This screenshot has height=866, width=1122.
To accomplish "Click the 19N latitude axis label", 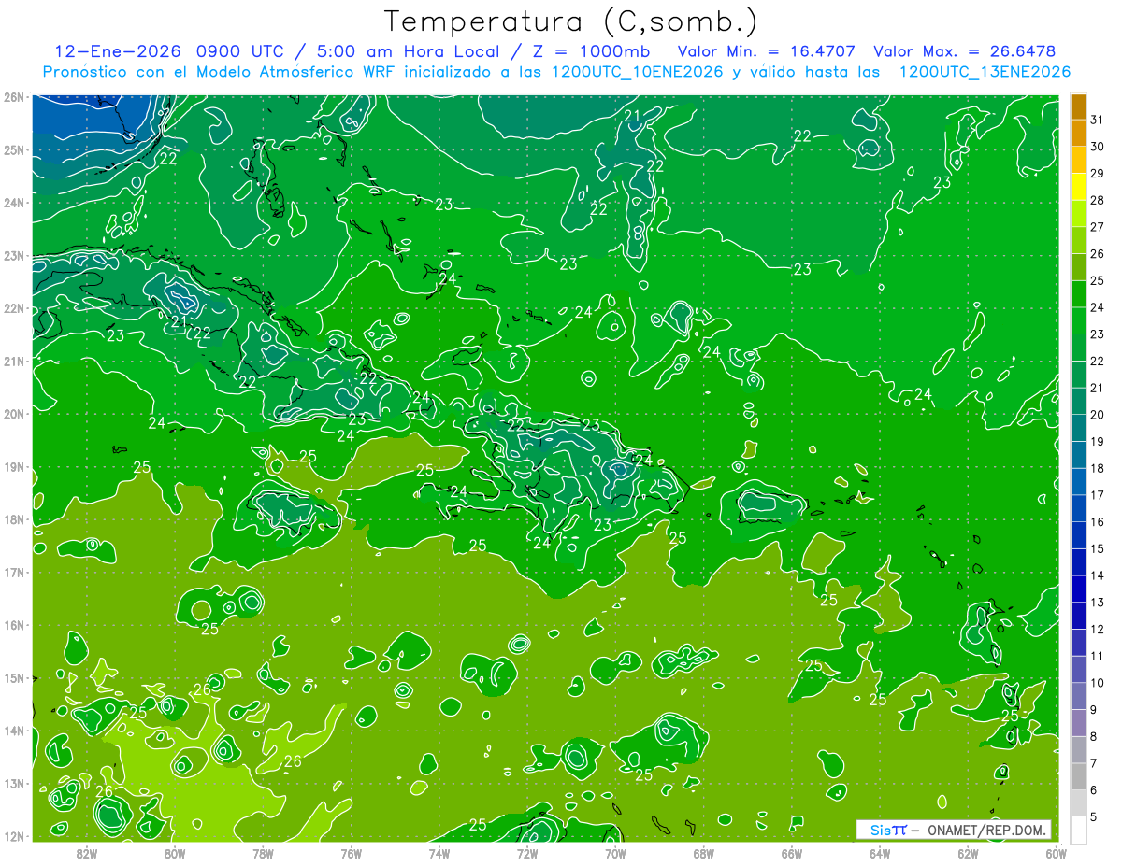I will pyautogui.click(x=13, y=466).
